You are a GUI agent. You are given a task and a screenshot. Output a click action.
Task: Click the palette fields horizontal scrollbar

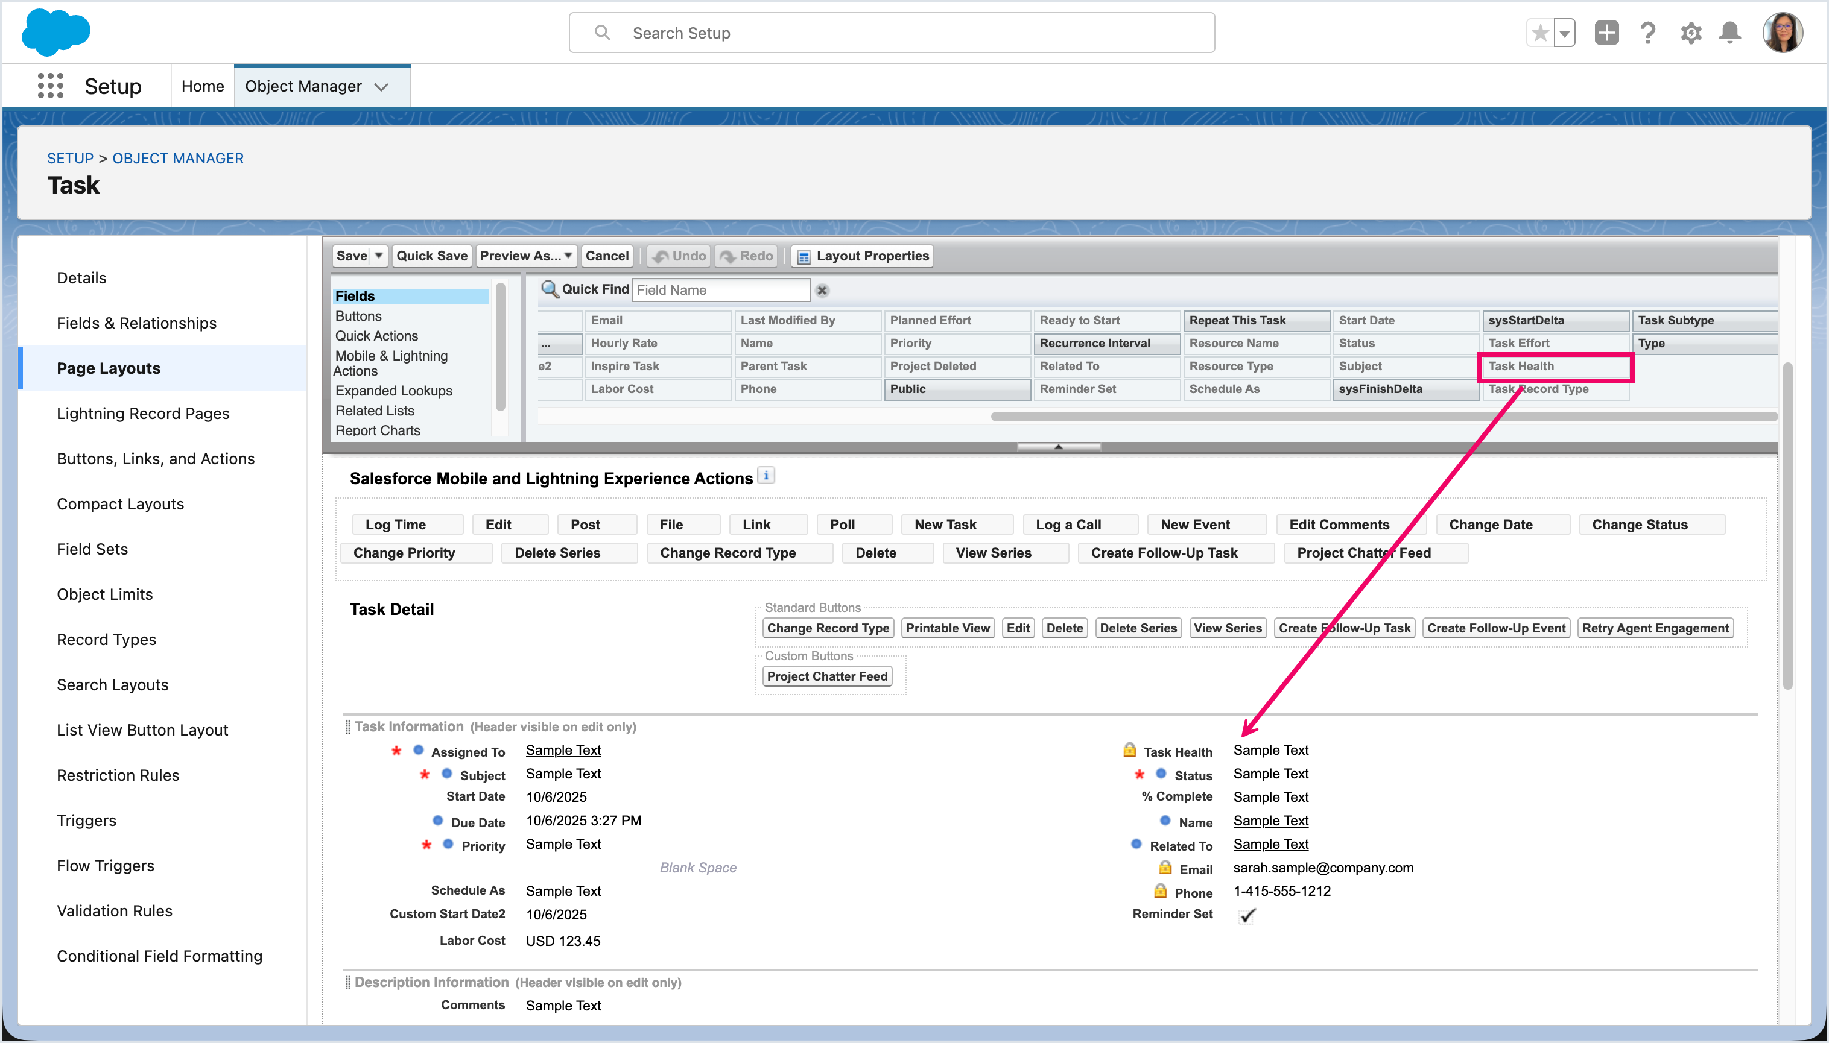pyautogui.click(x=1383, y=416)
